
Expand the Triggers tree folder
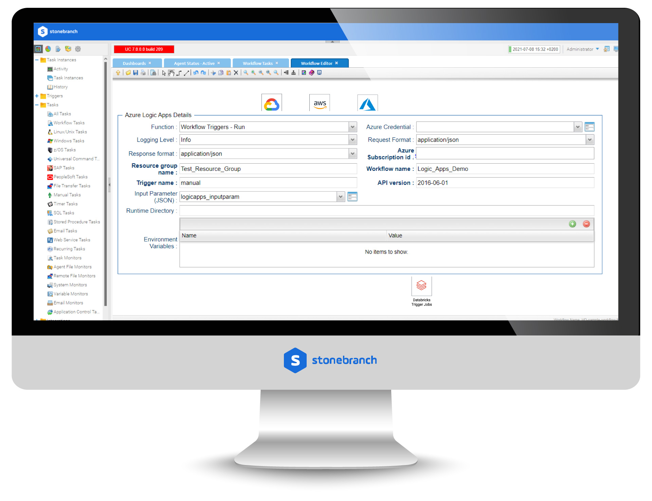(37, 96)
